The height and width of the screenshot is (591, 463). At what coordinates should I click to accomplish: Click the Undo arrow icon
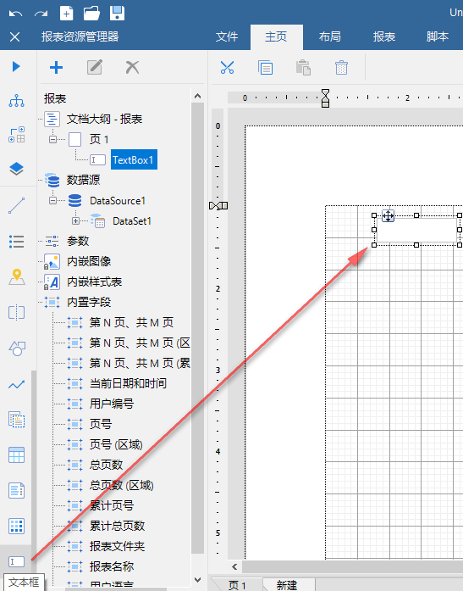[15, 14]
